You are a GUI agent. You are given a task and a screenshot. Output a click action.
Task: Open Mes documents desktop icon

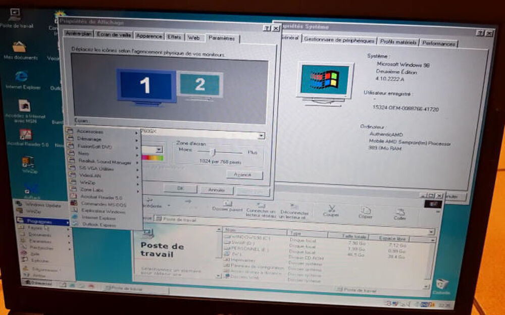click(20, 50)
